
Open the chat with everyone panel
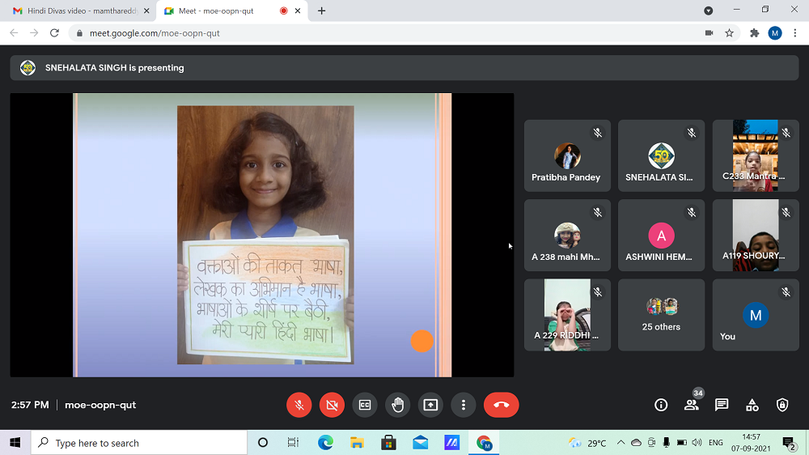(x=722, y=405)
